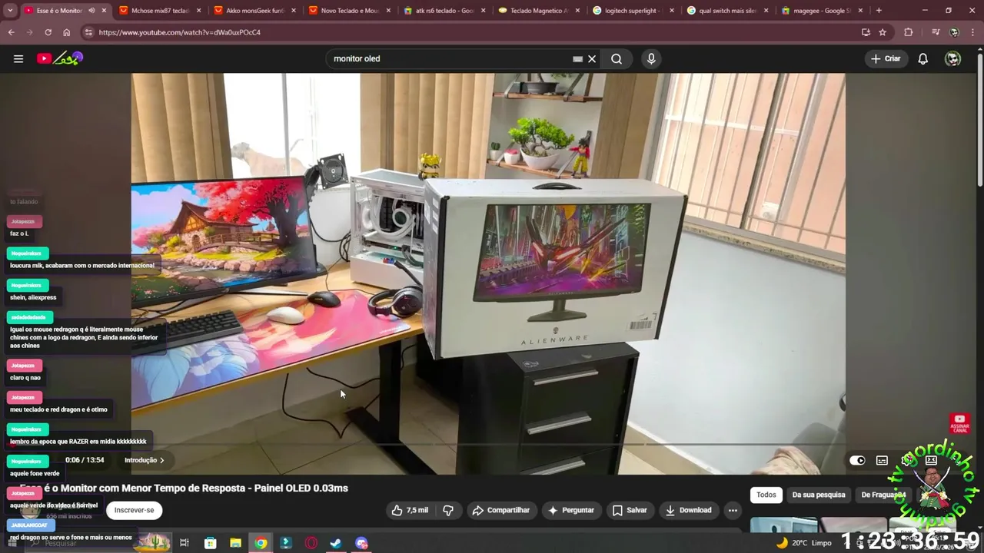Viewport: 984px width, 553px height.
Task: Seek on the video progress bar
Action: pos(488,445)
